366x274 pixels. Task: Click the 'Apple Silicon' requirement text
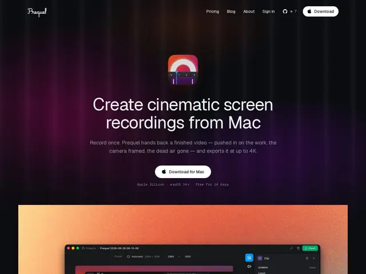150,184
